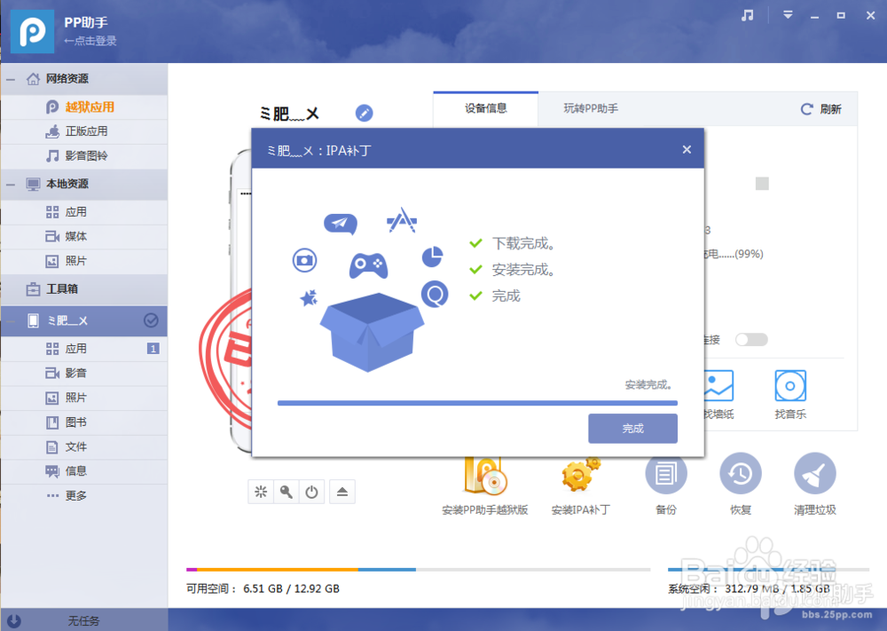Click the PP助手 logo icon

coord(32,31)
